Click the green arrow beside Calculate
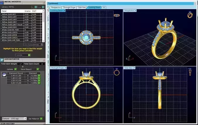The width and height of the screenshot is (198, 125). tap(29, 55)
